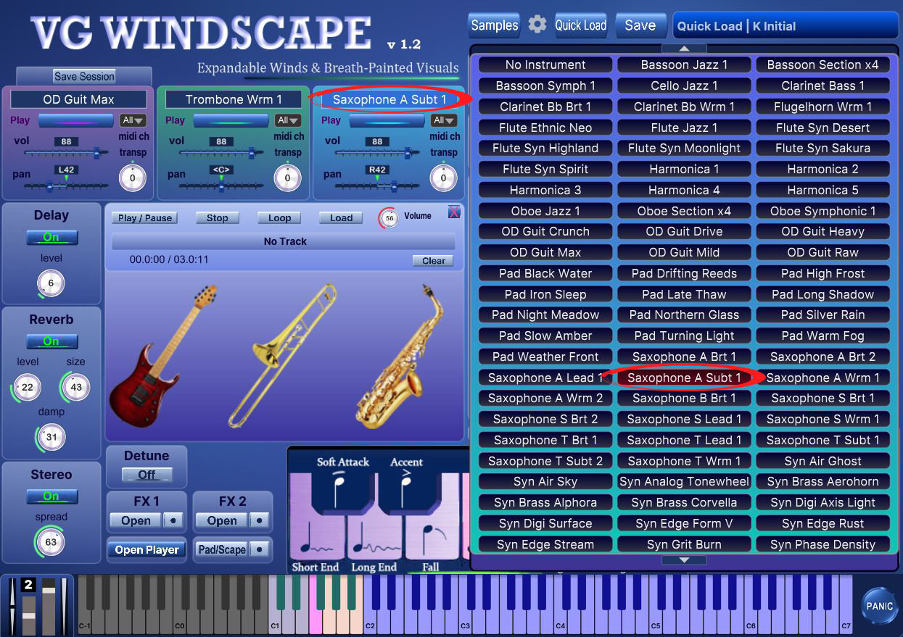Toggle Reverb On switch
Viewport: 903px width, 637px height.
pos(51,341)
